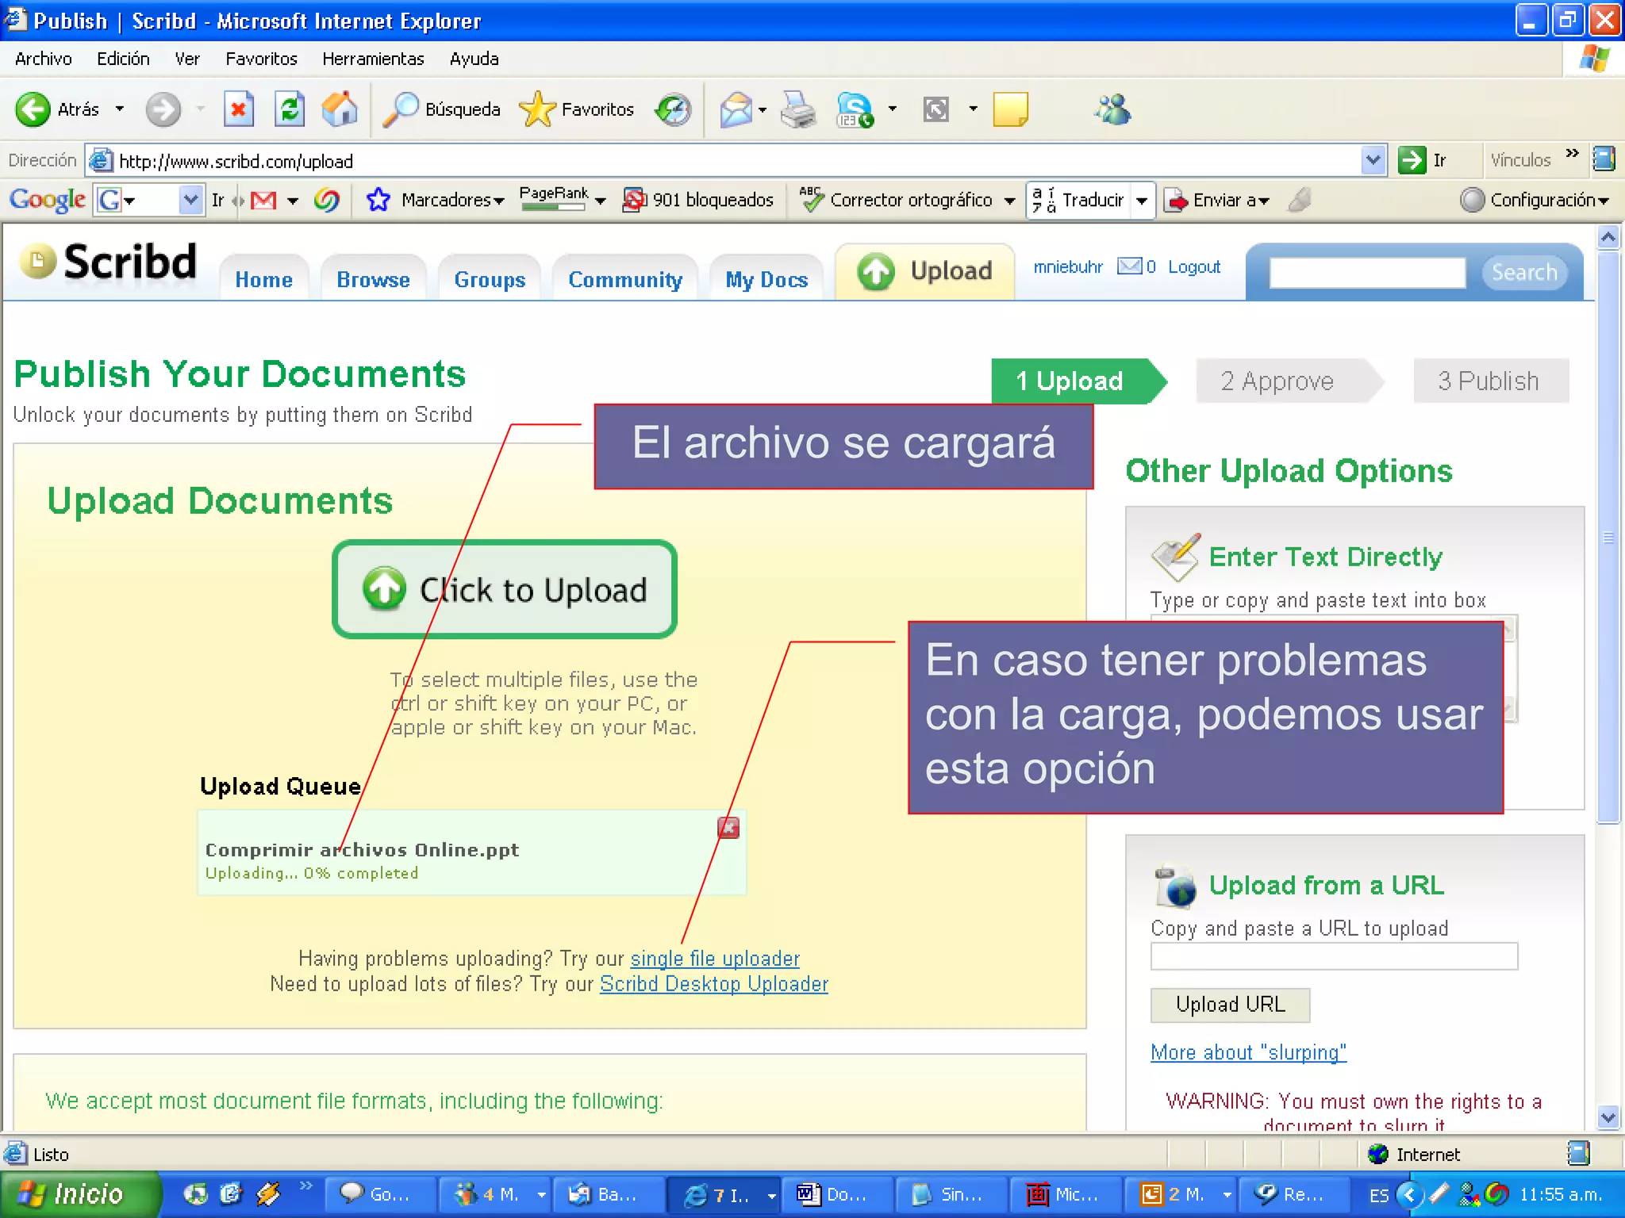Open the Mail envelope icon
Image resolution: width=1625 pixels, height=1218 pixels.
[736, 109]
